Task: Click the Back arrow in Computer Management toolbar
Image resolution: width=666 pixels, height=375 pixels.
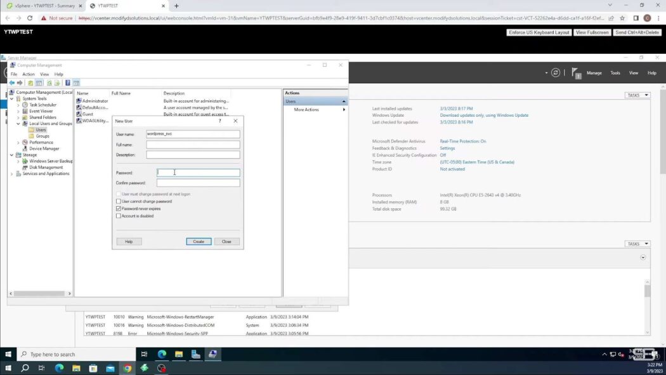Action: click(x=12, y=83)
